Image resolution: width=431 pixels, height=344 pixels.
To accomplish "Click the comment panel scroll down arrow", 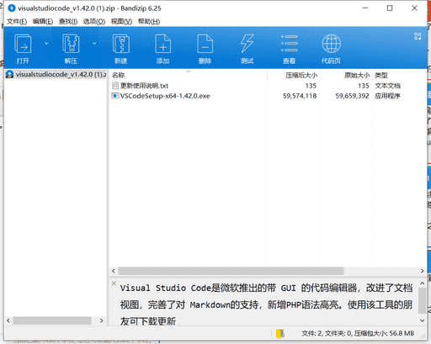I will point(423,320).
